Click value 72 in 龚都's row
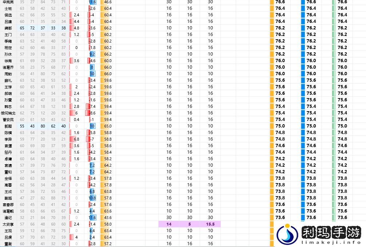 click(32, 28)
